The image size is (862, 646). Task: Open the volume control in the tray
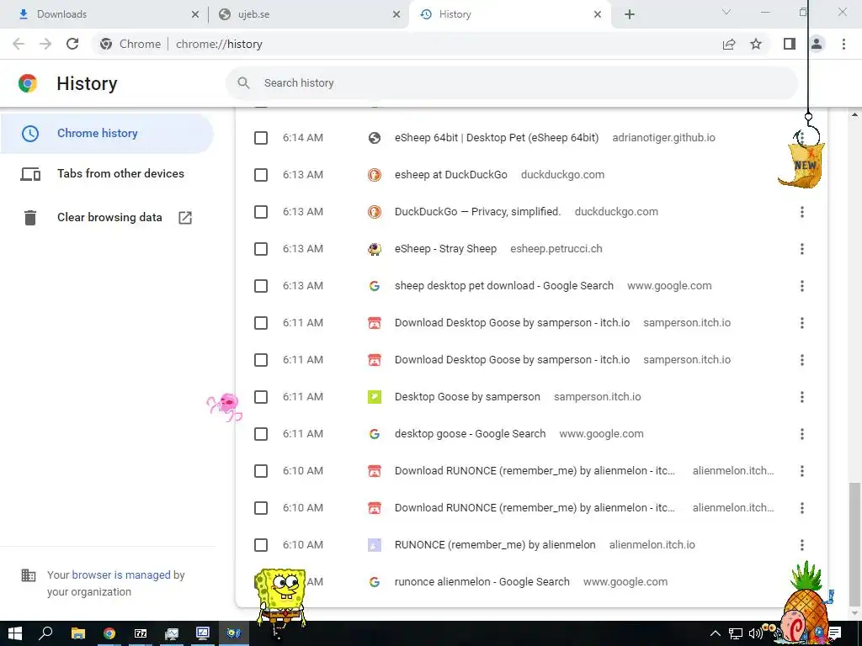pyautogui.click(x=755, y=633)
